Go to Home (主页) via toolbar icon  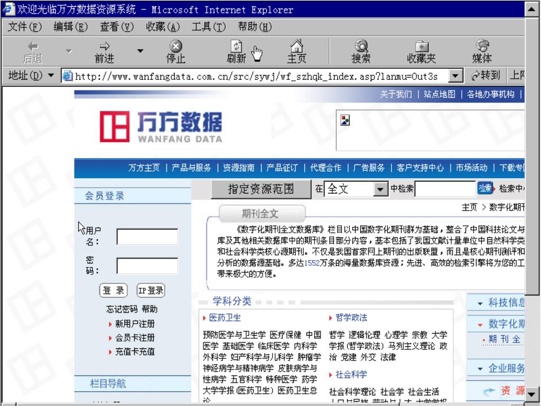tap(297, 45)
